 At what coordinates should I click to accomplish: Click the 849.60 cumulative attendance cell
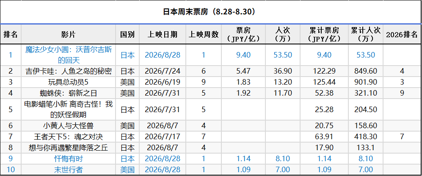(365, 71)
